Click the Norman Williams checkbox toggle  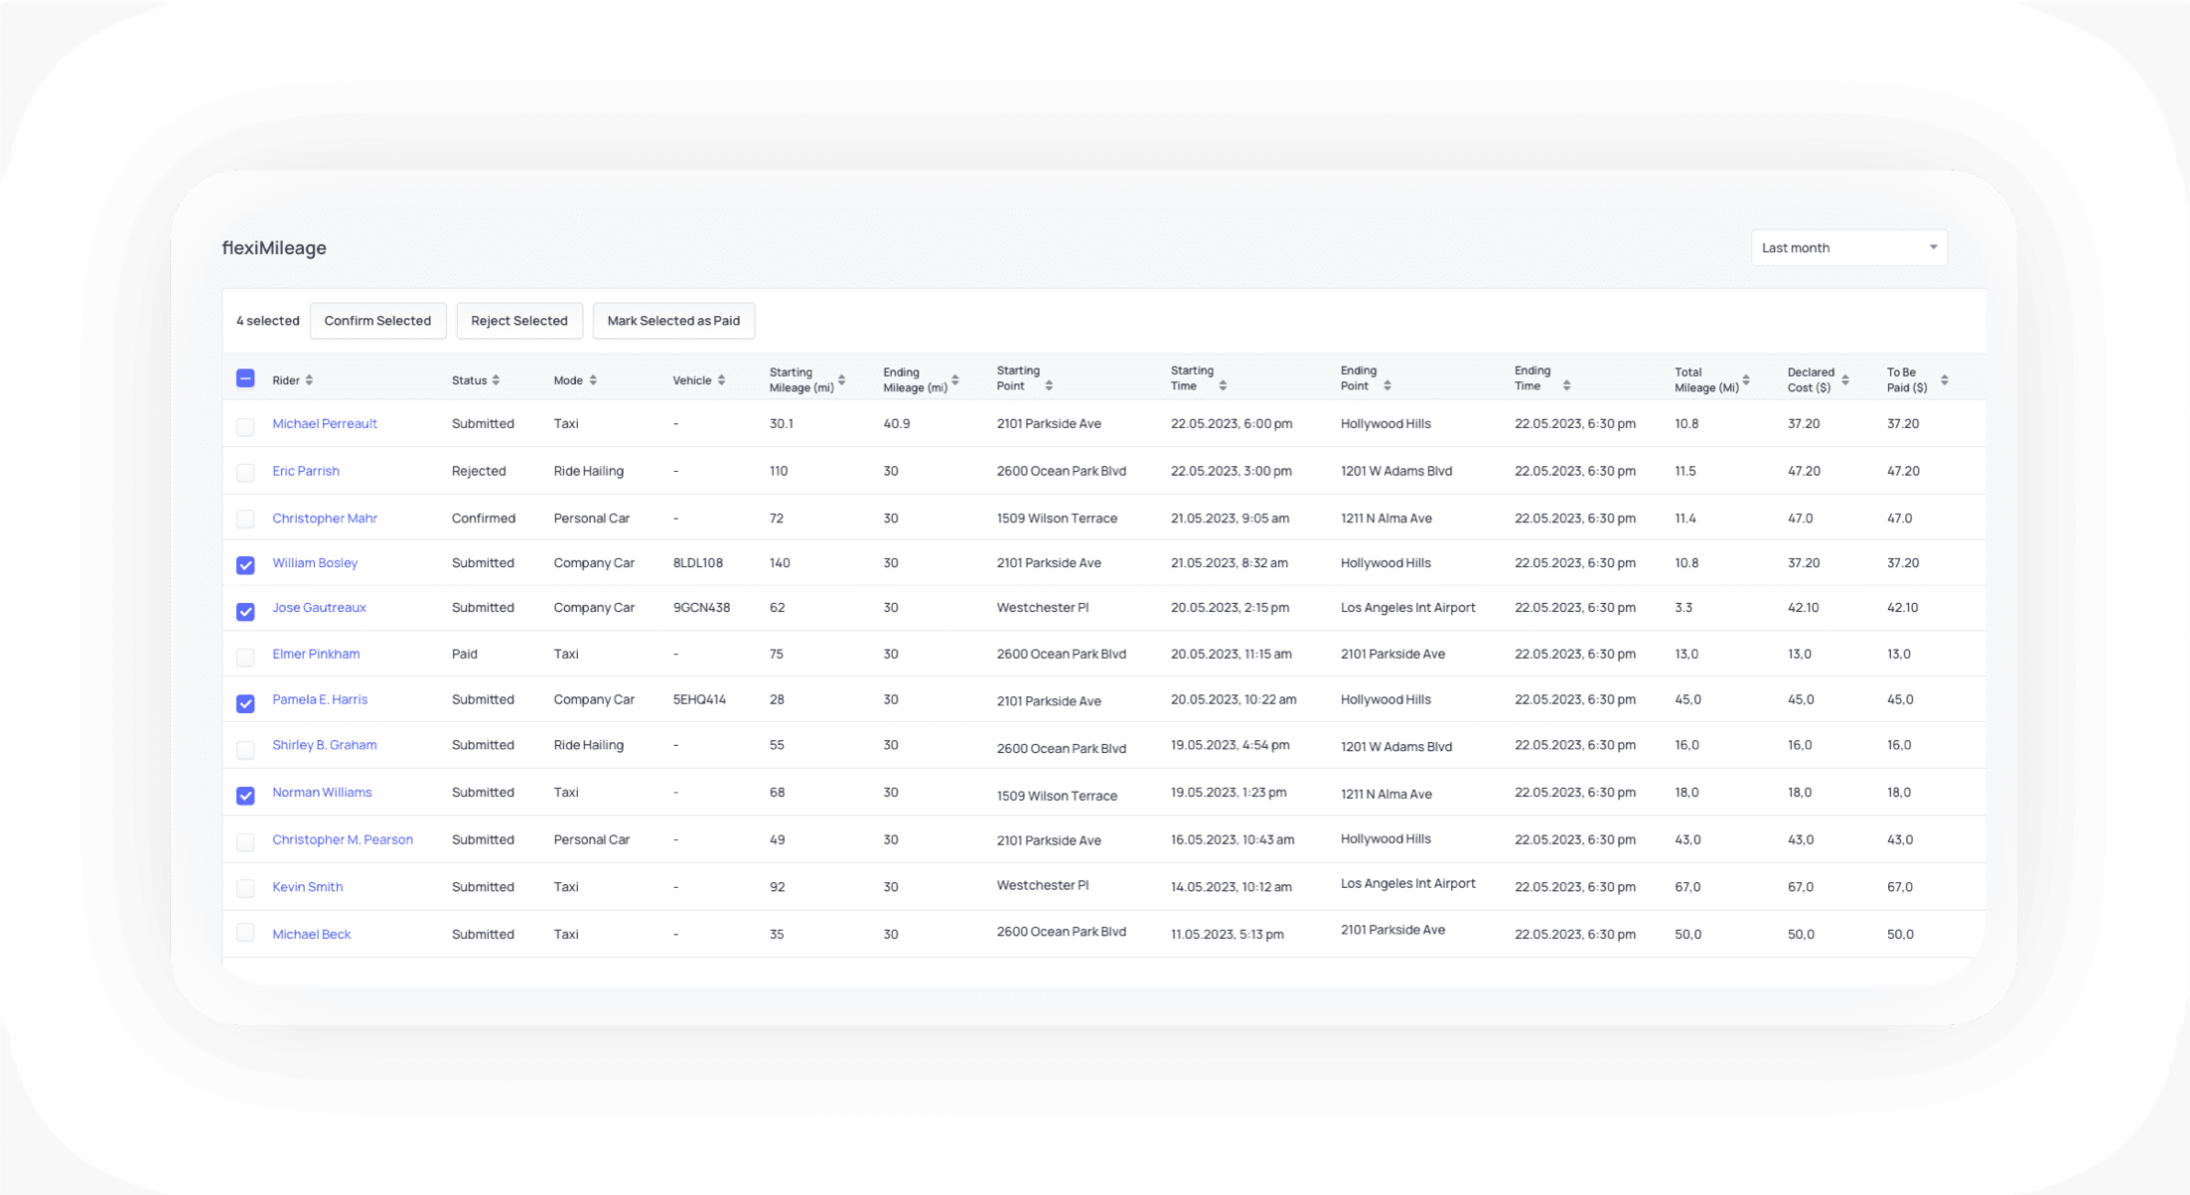pyautogui.click(x=245, y=794)
